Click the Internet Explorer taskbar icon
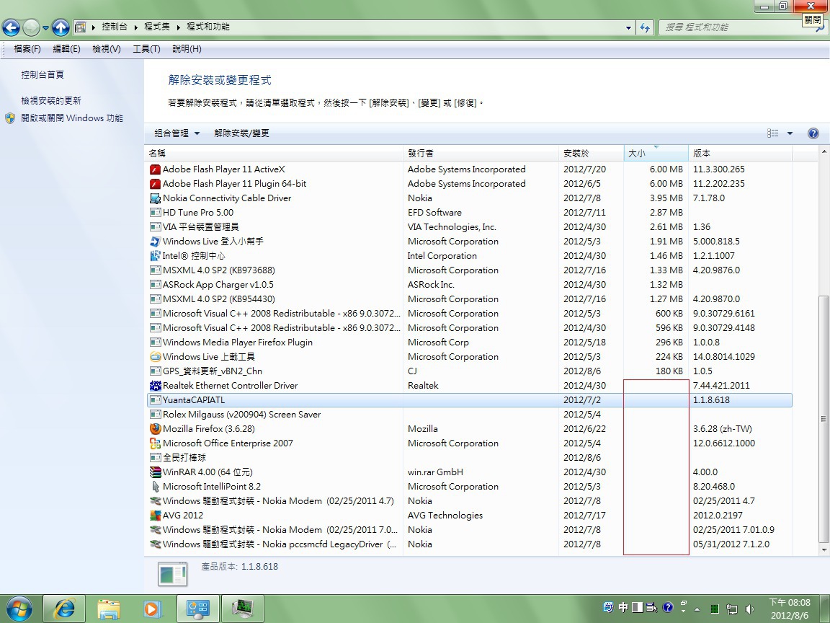830x623 pixels. 64,609
